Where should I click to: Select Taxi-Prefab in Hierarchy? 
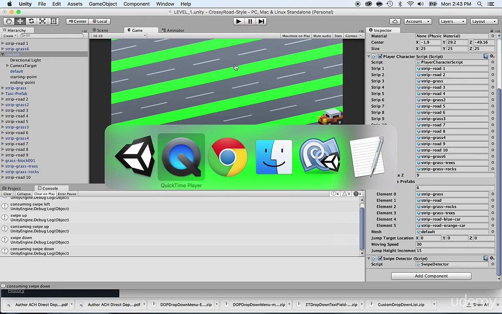coord(16,94)
